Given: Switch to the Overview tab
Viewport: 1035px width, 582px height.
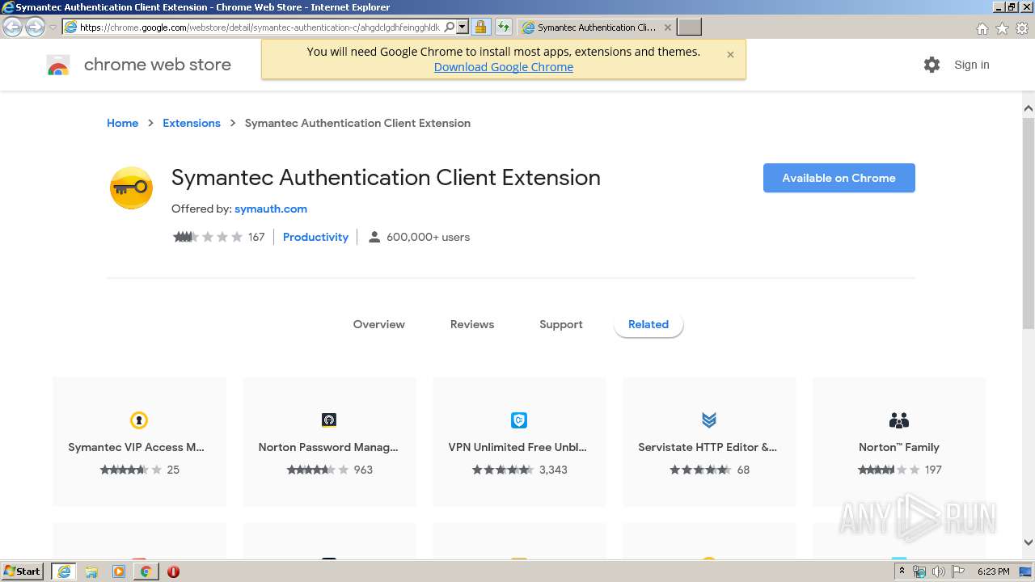Looking at the screenshot, I should tap(378, 324).
